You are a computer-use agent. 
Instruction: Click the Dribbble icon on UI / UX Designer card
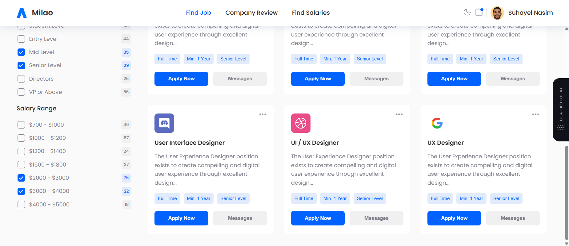301,123
